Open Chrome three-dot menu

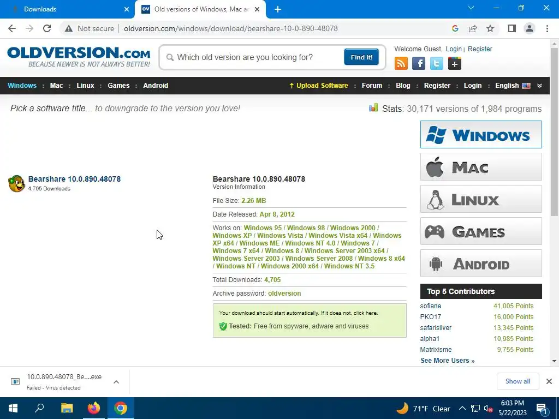pyautogui.click(x=547, y=28)
